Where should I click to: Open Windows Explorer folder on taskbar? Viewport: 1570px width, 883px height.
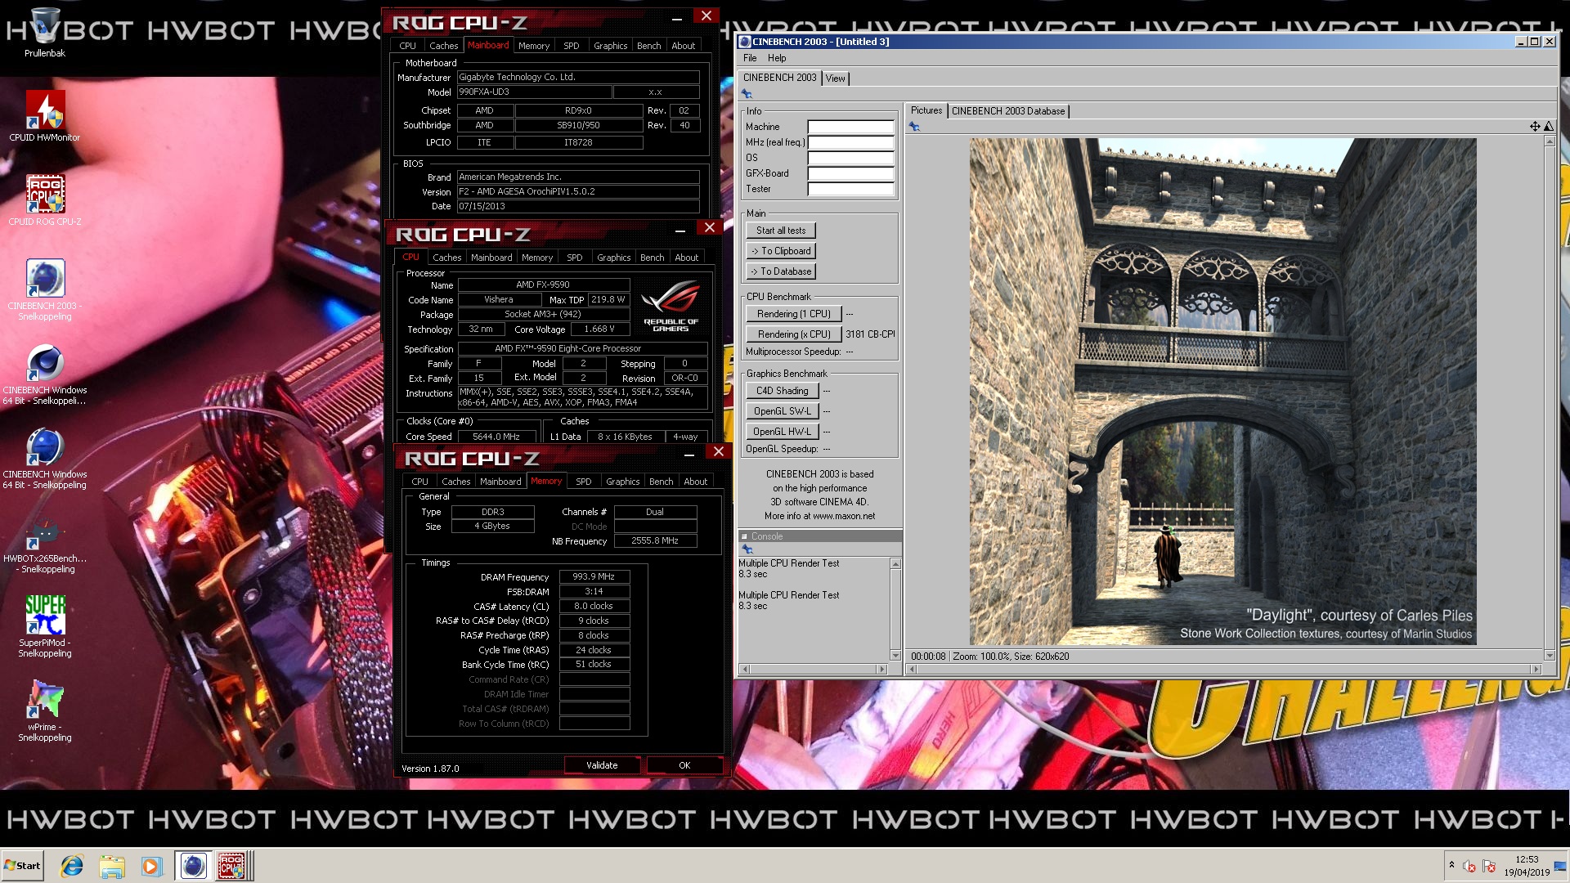(112, 866)
